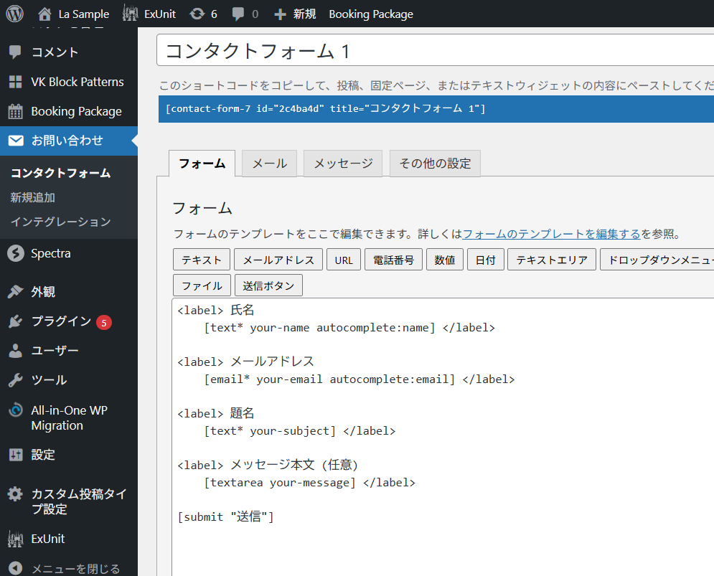This screenshot has height=576, width=714.
Task: Click the コメント speech bubble sidebar icon
Action: pyautogui.click(x=15, y=52)
